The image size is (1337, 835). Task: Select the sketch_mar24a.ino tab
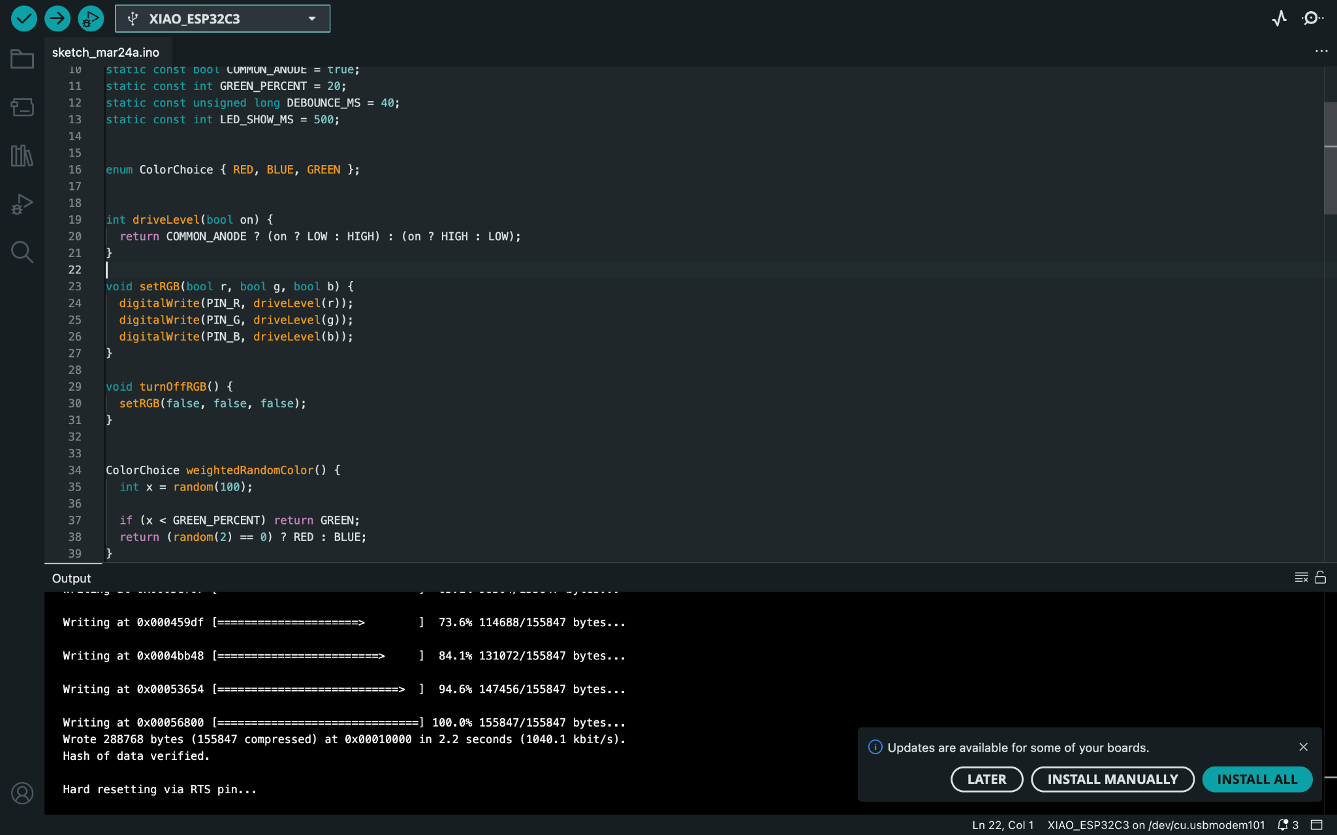point(106,52)
